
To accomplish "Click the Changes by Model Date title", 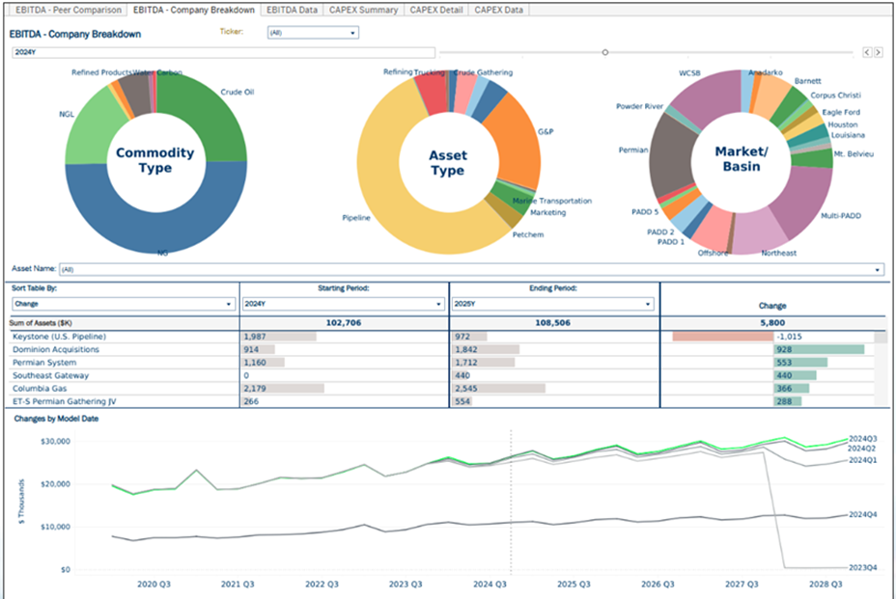I will coord(56,419).
